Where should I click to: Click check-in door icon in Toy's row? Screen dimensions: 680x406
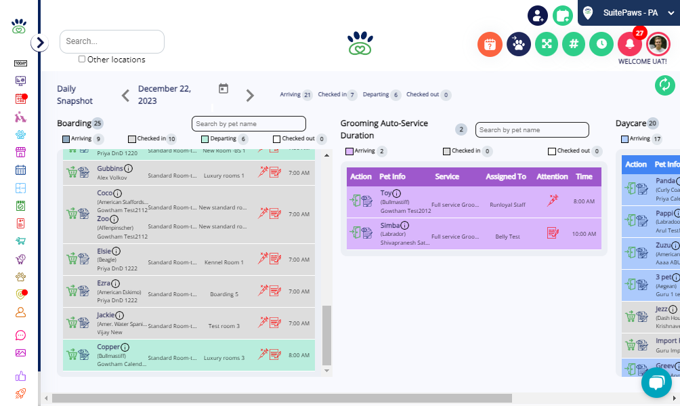pyautogui.click(x=355, y=201)
